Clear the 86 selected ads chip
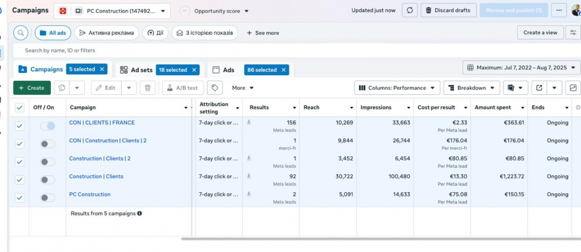Screen dimensions: 581x252 click(284, 70)
